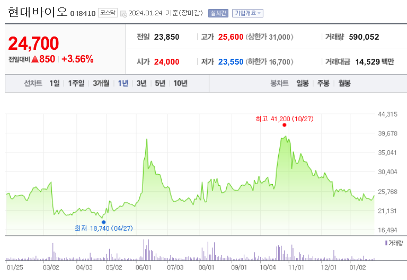Click the 30,404 y-axis label

387,172
